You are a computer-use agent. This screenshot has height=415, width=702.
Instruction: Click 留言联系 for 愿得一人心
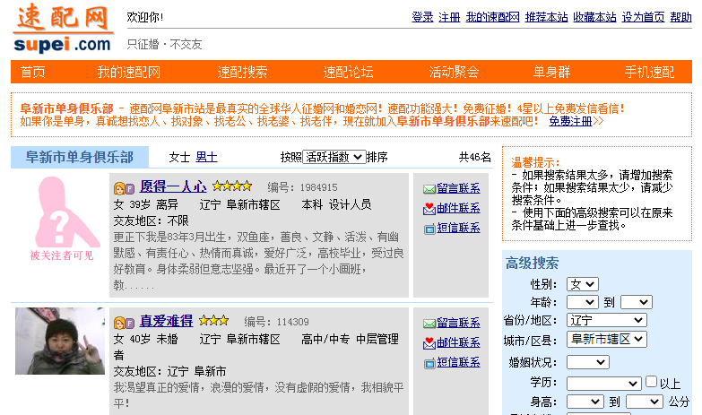click(458, 188)
